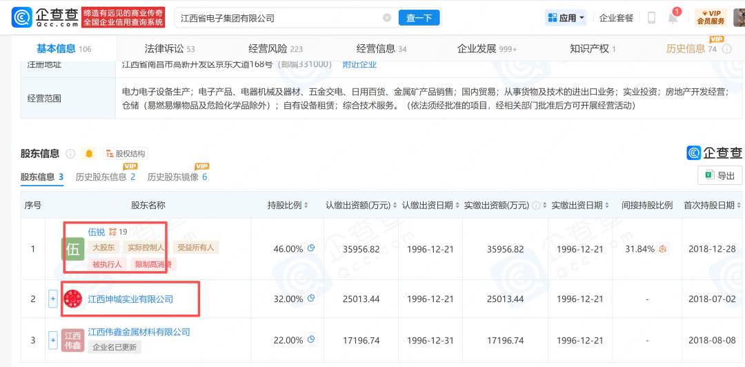Click the 2018-12-28 首次持股日期 cell
This screenshot has height=367, width=745.
tap(712, 248)
